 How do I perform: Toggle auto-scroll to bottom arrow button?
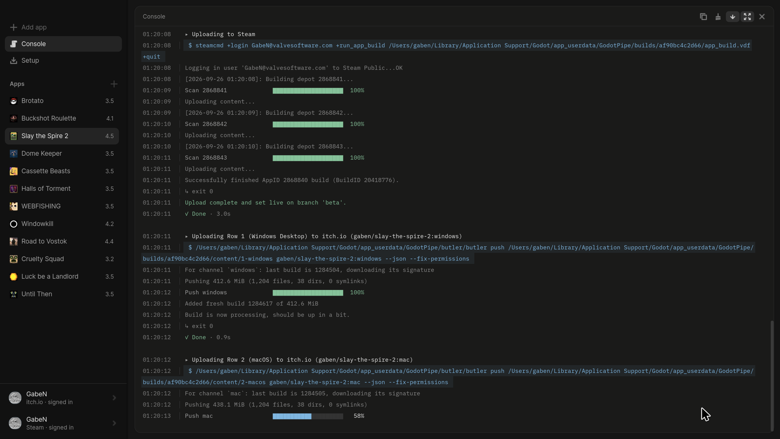[732, 17]
